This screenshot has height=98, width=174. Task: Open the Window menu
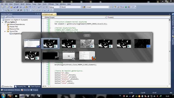(63, 4)
